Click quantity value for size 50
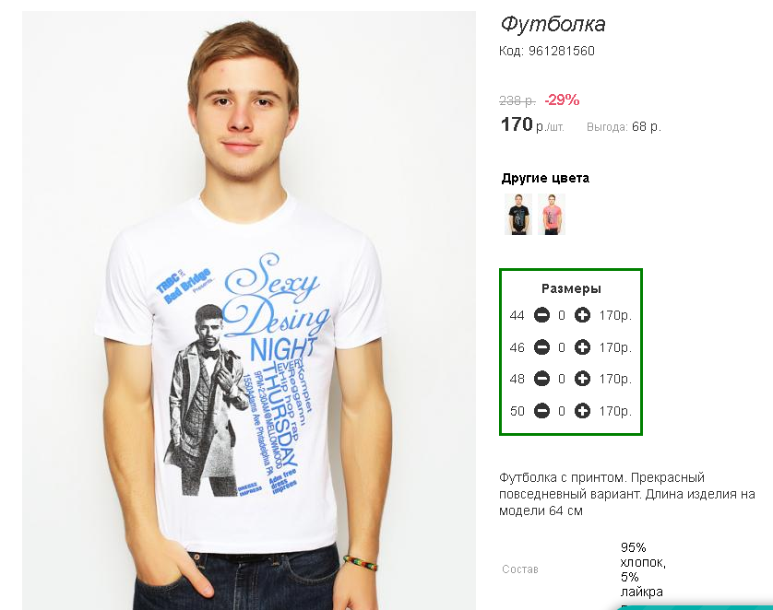773x610 pixels. (x=562, y=411)
